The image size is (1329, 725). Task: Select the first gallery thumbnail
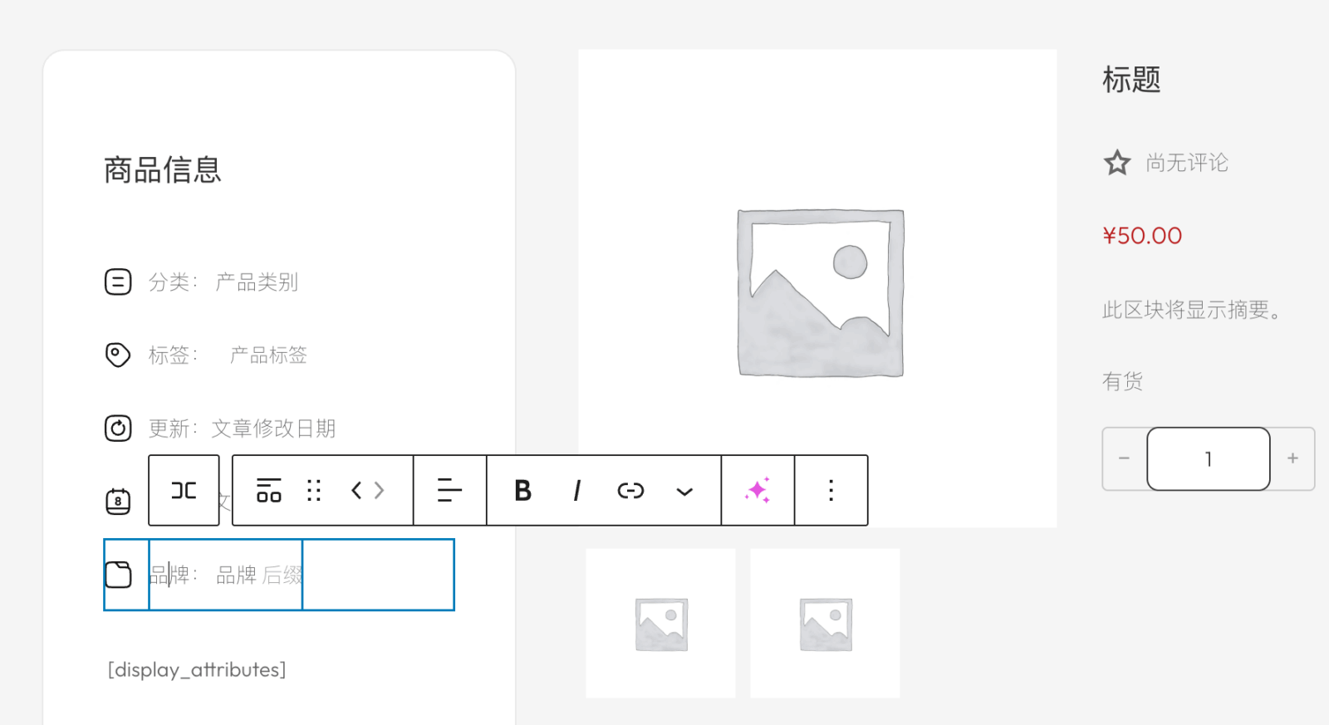(660, 623)
